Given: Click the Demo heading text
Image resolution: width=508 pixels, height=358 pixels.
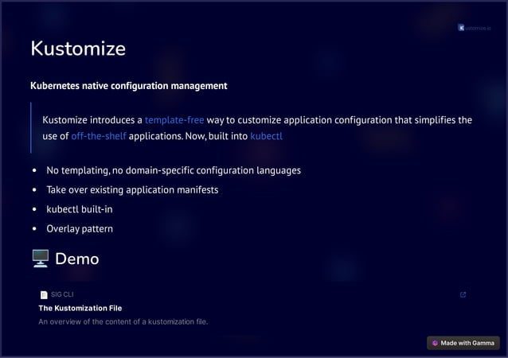Looking at the screenshot, I should coord(77,259).
